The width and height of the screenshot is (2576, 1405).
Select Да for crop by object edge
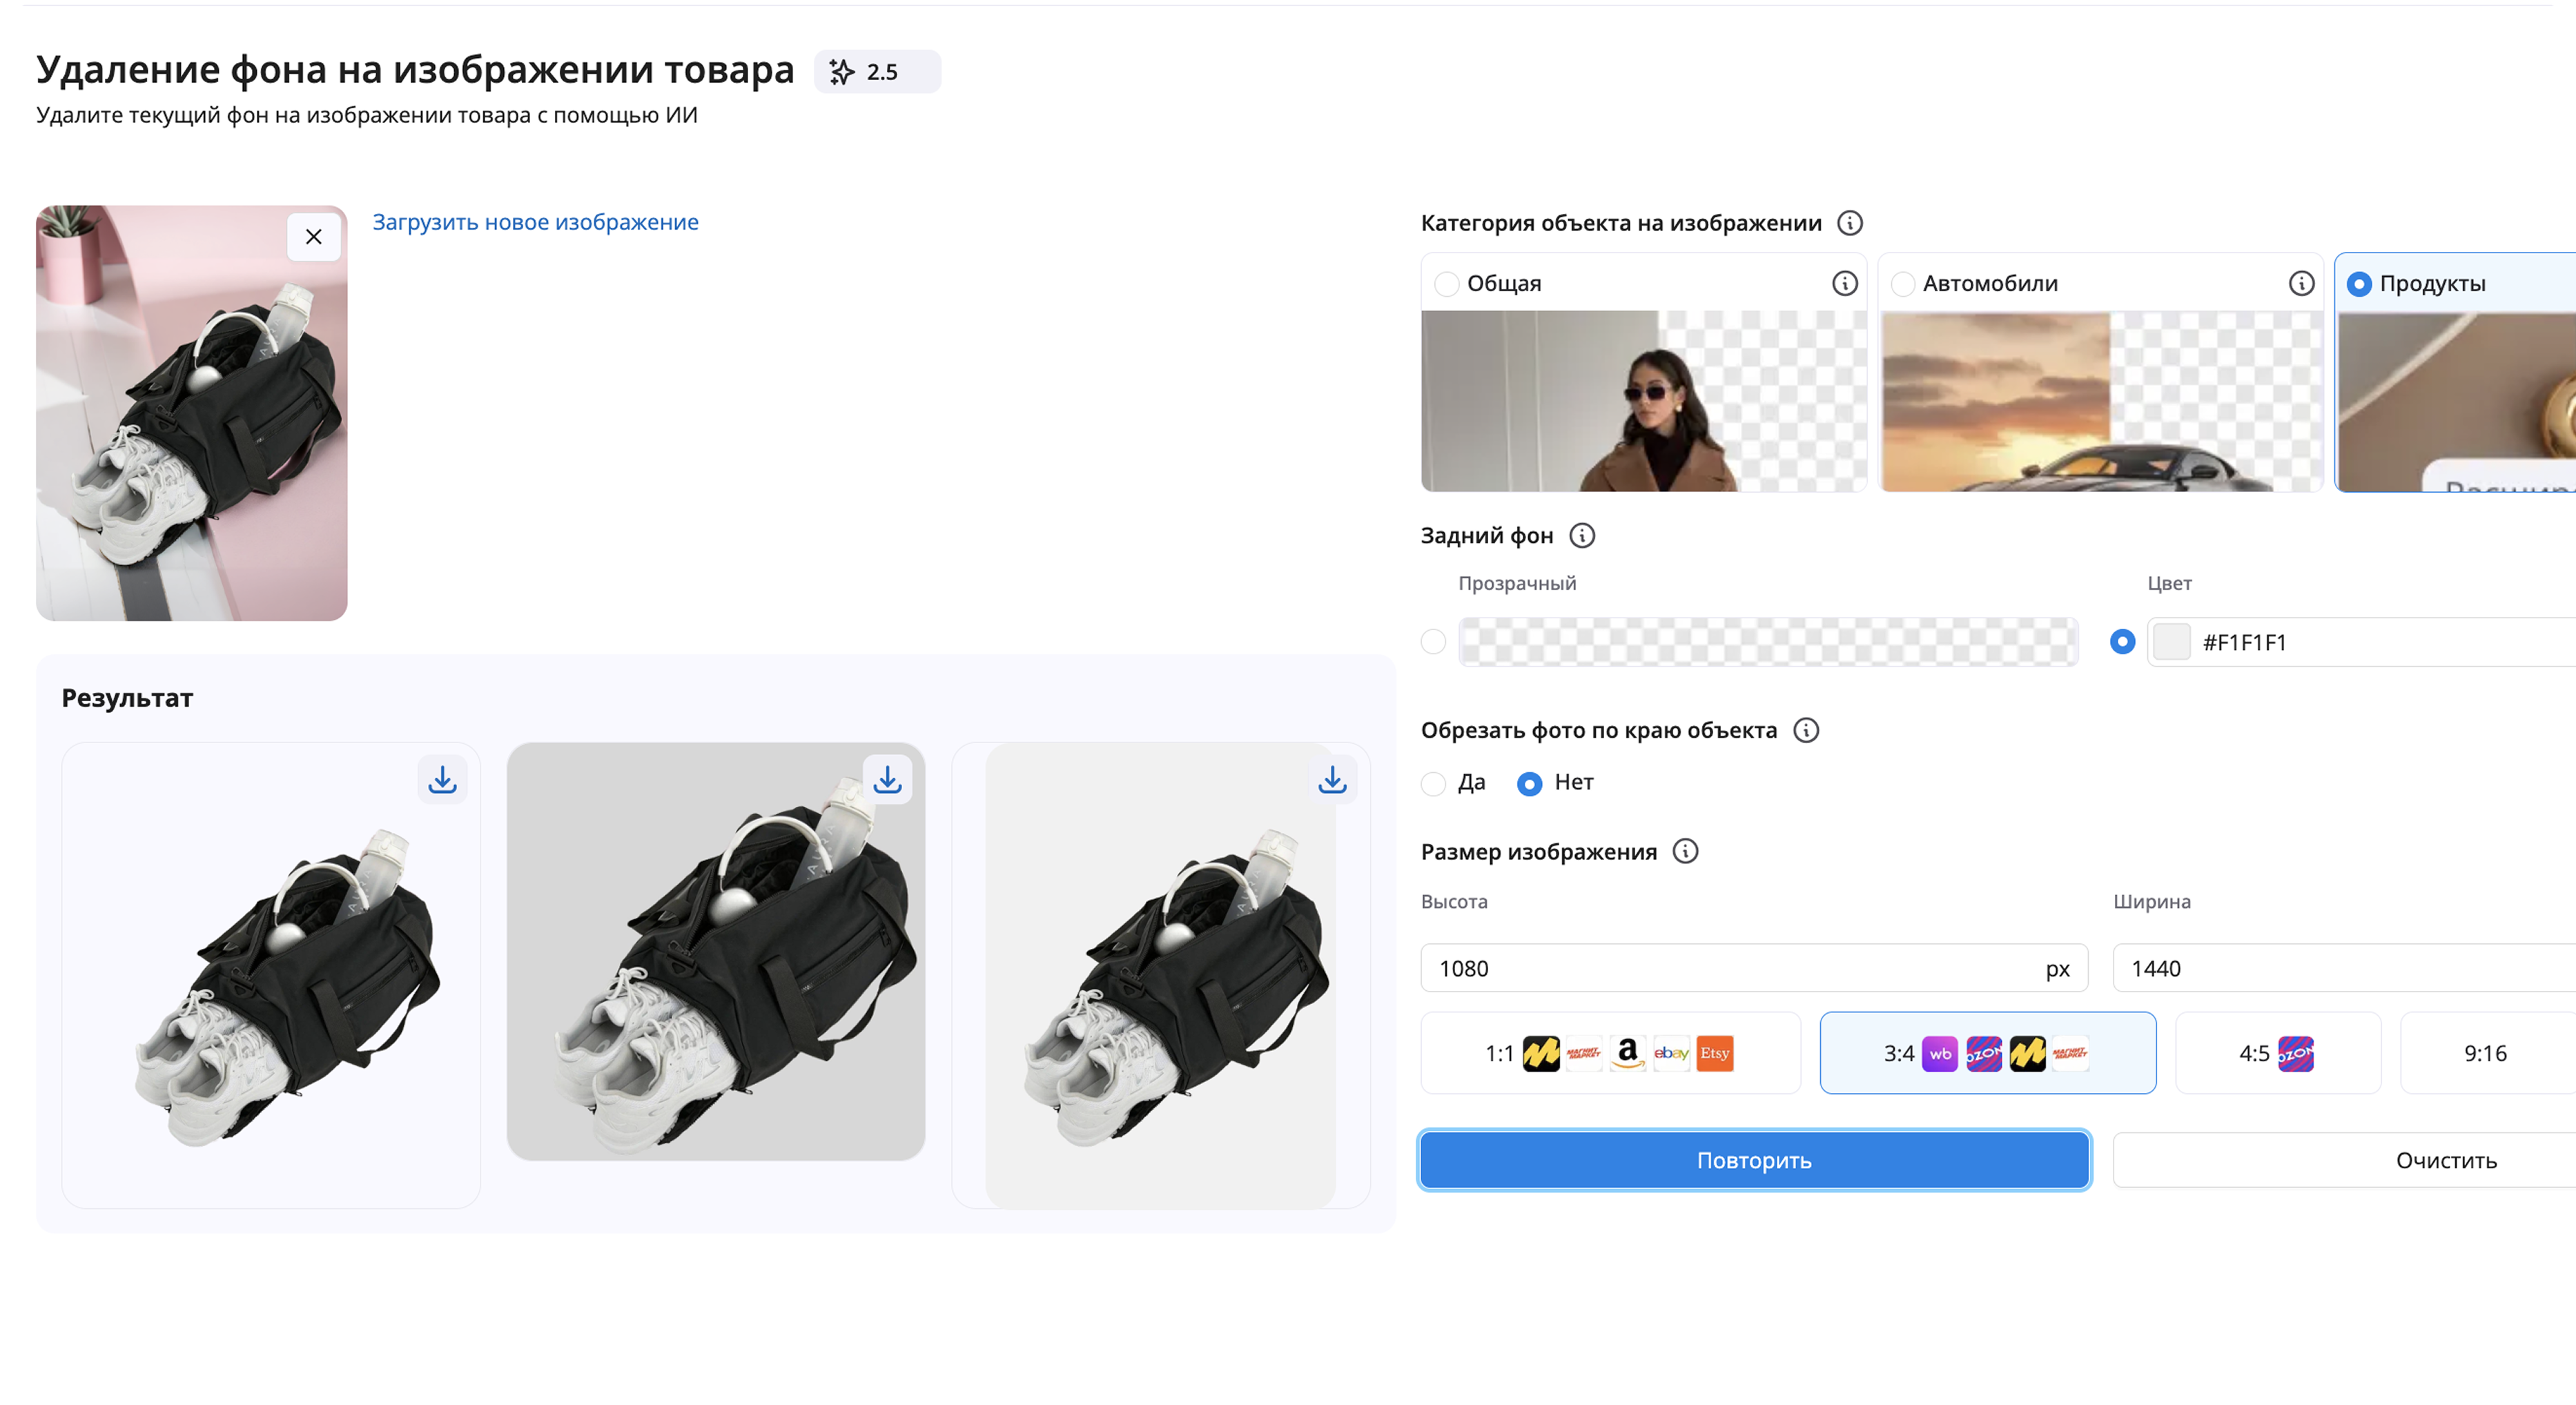coord(1433,783)
